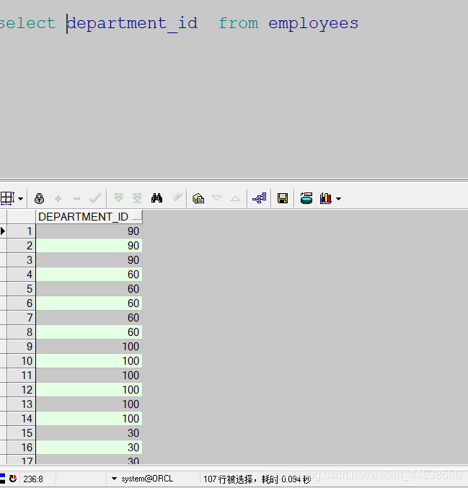468x488 pixels.
Task: Click the keyword 'from' in SQL editor
Action: click(239, 23)
